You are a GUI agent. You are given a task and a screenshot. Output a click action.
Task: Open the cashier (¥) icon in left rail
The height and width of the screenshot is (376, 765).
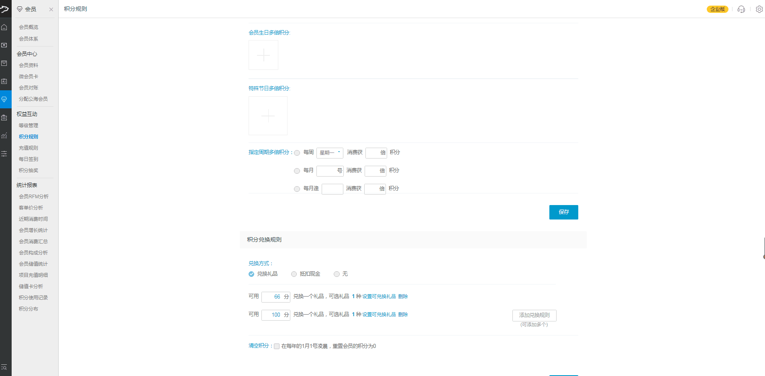click(x=4, y=45)
